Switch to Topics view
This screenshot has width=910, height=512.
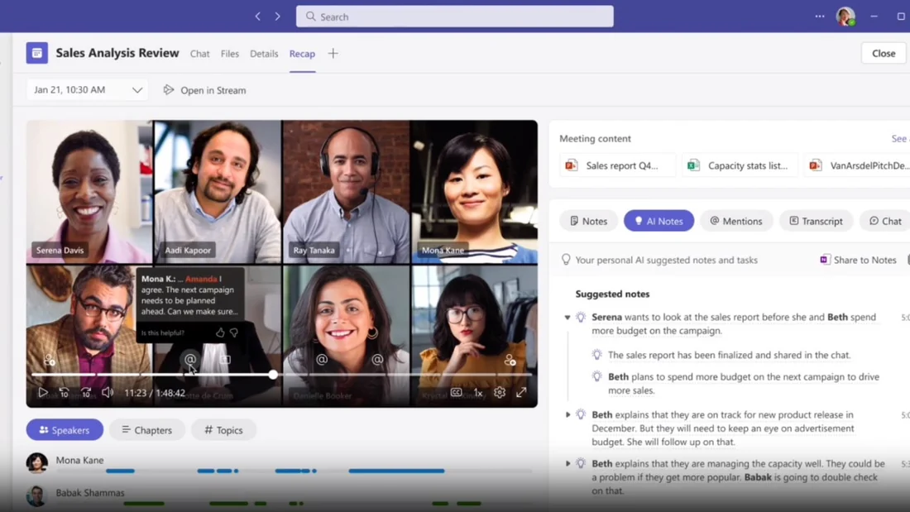point(223,429)
